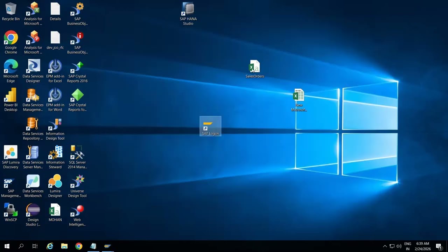Screen dimensions: 448x252
Task: Select the Data Services Workbench shortcut
Action: [33, 186]
